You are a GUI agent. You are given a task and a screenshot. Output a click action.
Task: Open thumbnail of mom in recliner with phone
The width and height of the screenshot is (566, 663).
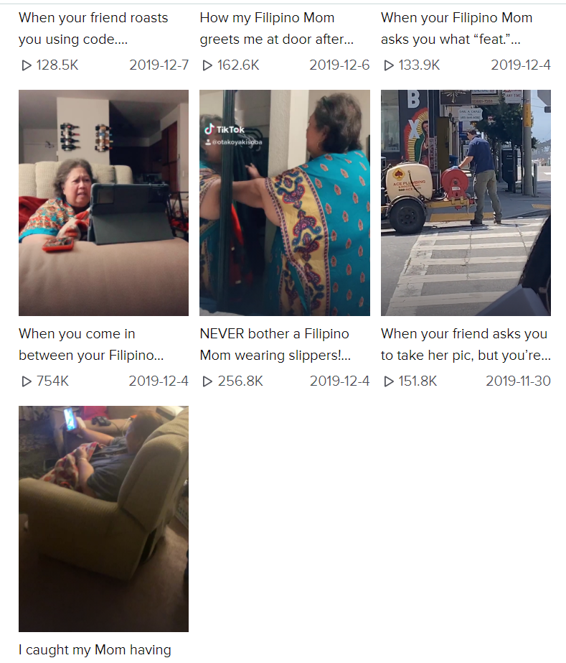click(103, 519)
